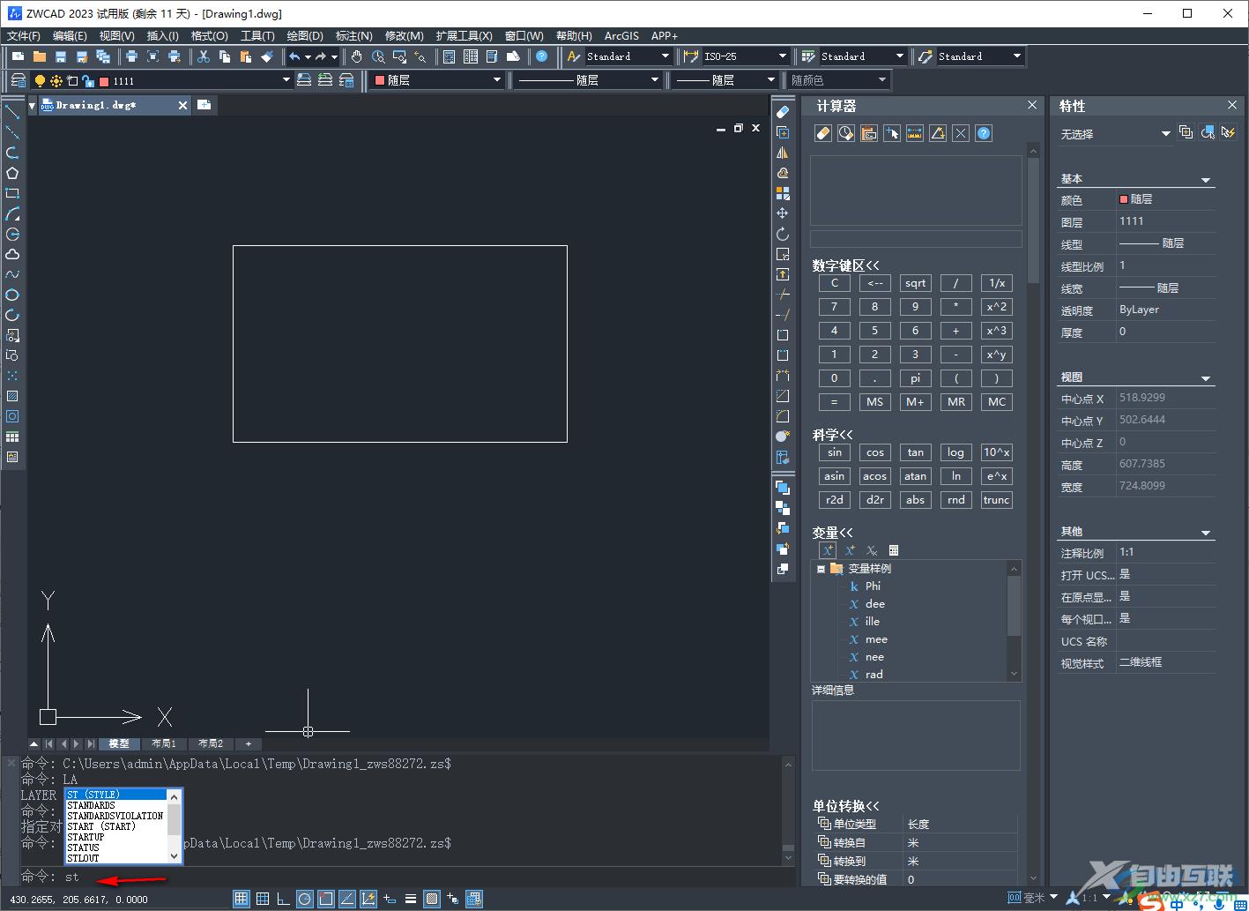Select the Rotate tool in modify toolbar
The width and height of the screenshot is (1249, 911).
point(783,234)
